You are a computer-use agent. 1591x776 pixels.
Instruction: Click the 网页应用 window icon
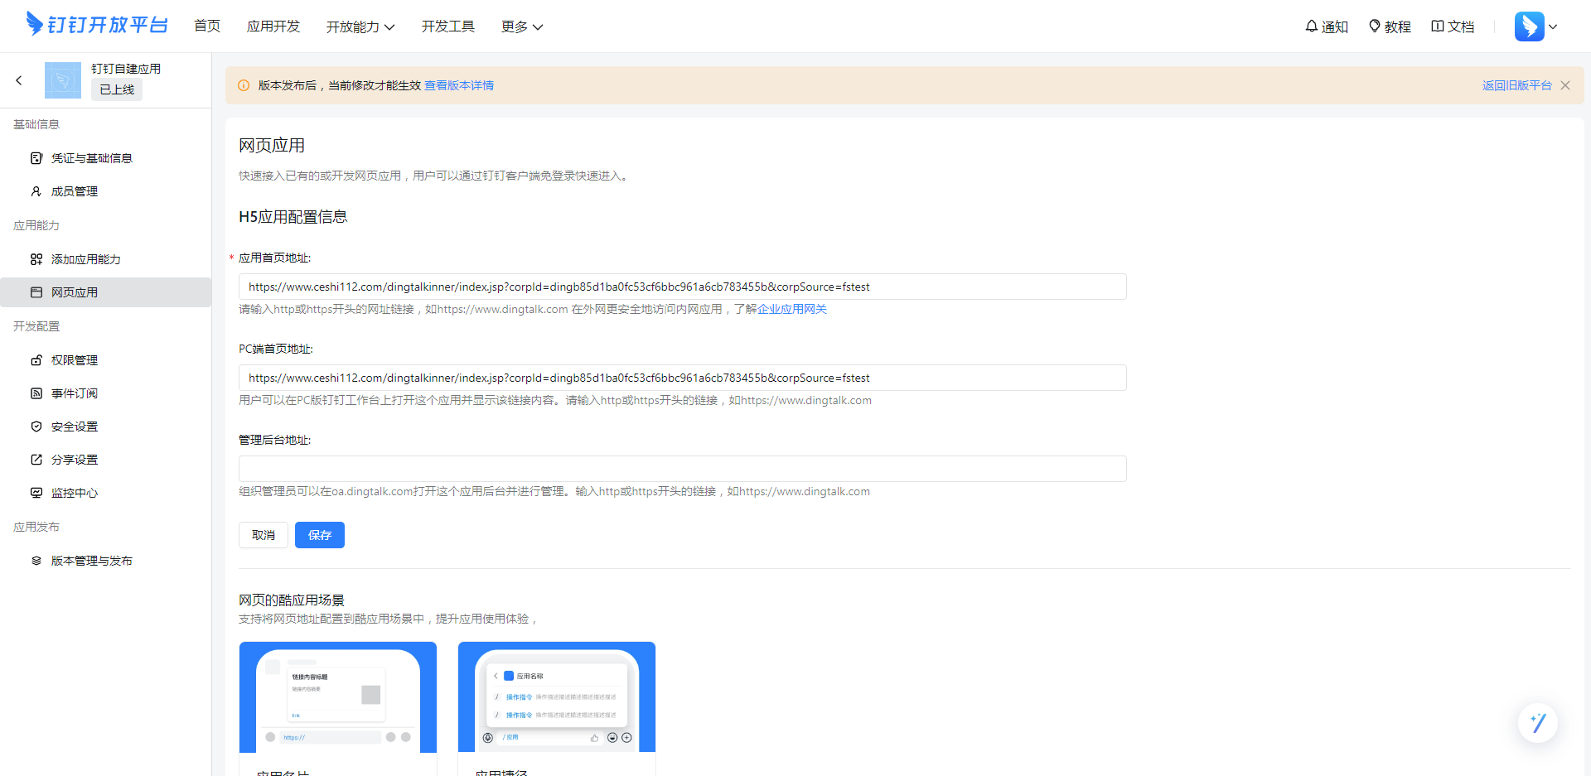pos(36,292)
